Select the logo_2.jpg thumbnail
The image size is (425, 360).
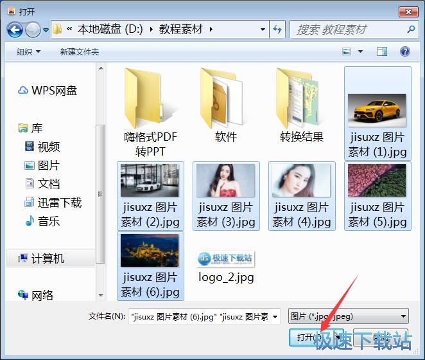(226, 267)
